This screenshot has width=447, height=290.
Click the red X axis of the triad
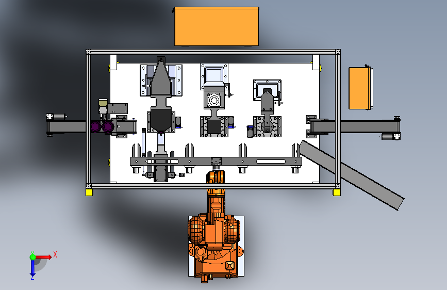[44, 257]
